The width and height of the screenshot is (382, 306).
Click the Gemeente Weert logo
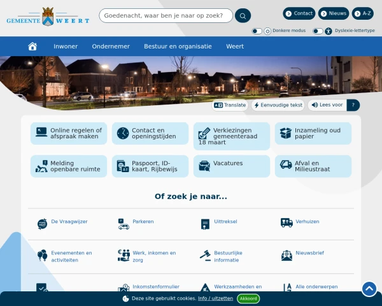pos(48,17)
